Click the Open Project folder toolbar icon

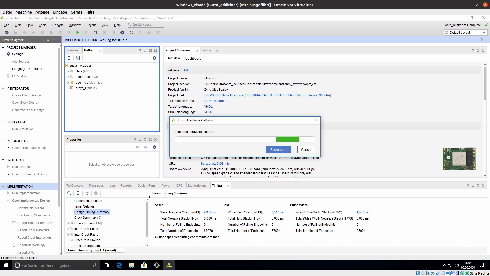[x=7, y=32]
